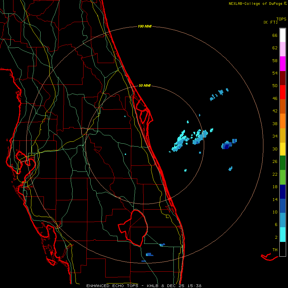Click the white top segment of color scale

coord(283,35)
